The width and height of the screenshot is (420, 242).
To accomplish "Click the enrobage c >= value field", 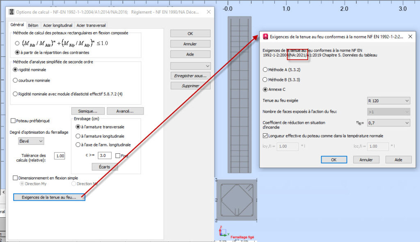I will coord(105,155).
